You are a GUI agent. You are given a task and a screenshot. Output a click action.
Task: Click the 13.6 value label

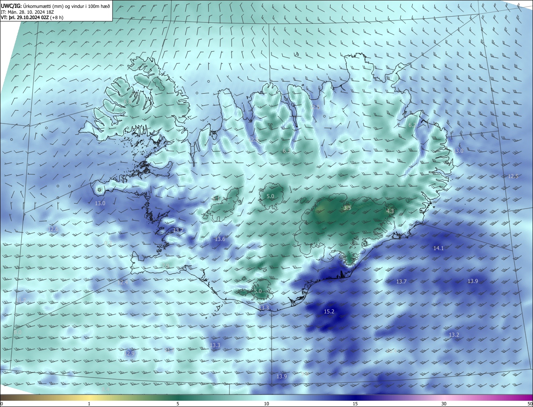[x=220, y=239]
